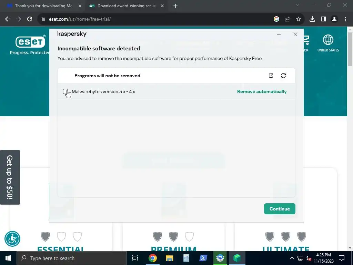The height and width of the screenshot is (265, 353).
Task: Click the ESET logo on the website
Action: (30, 42)
